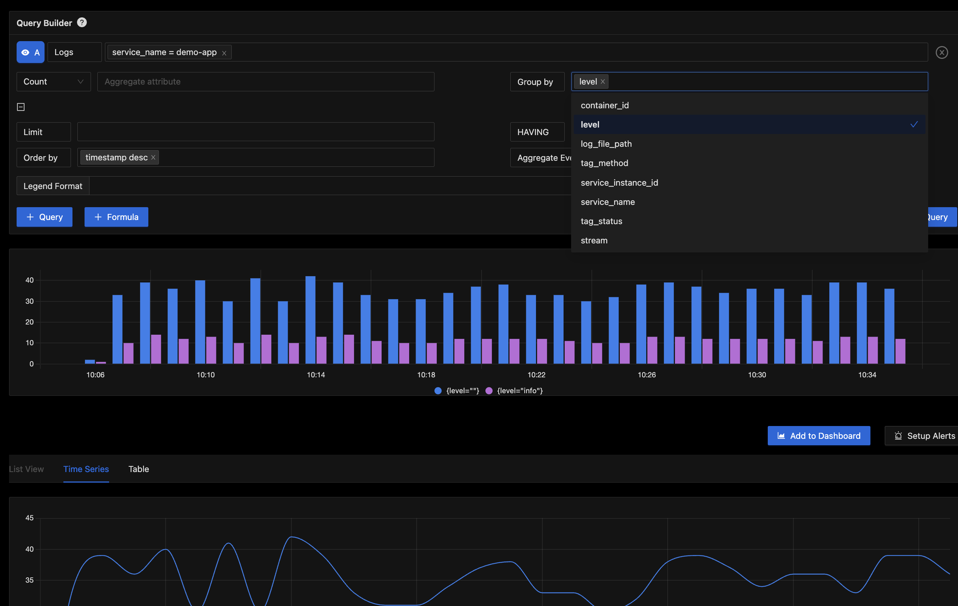
Task: Add another Query
Action: [44, 217]
